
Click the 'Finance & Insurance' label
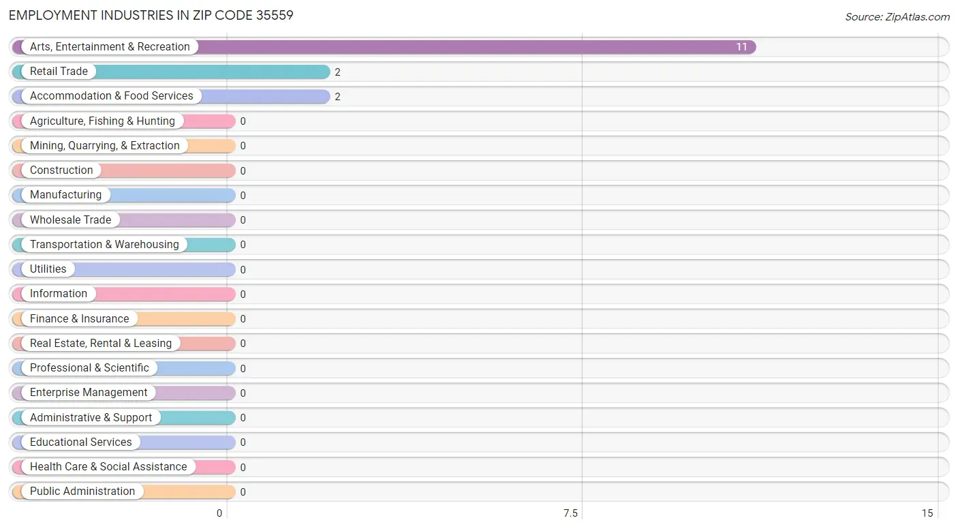[x=79, y=319]
